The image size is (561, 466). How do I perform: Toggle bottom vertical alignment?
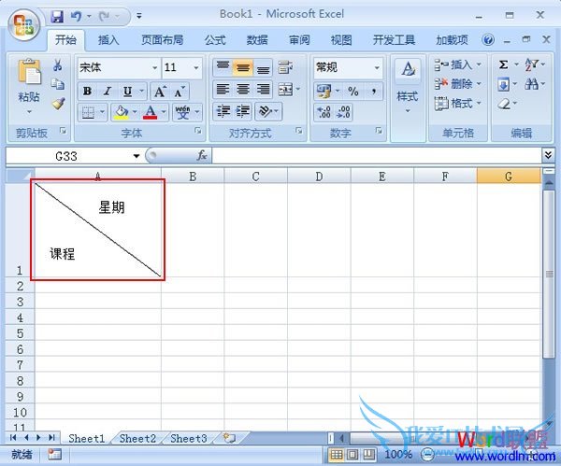click(x=264, y=68)
